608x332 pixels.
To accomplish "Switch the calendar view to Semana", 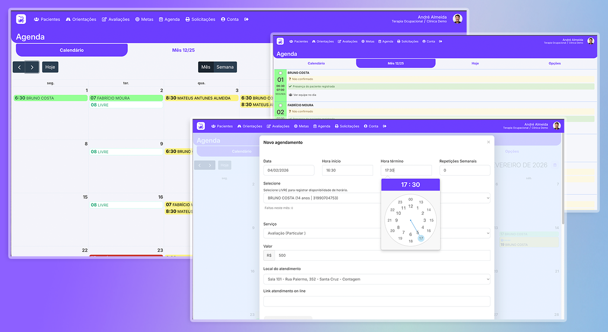I will 225,67.
